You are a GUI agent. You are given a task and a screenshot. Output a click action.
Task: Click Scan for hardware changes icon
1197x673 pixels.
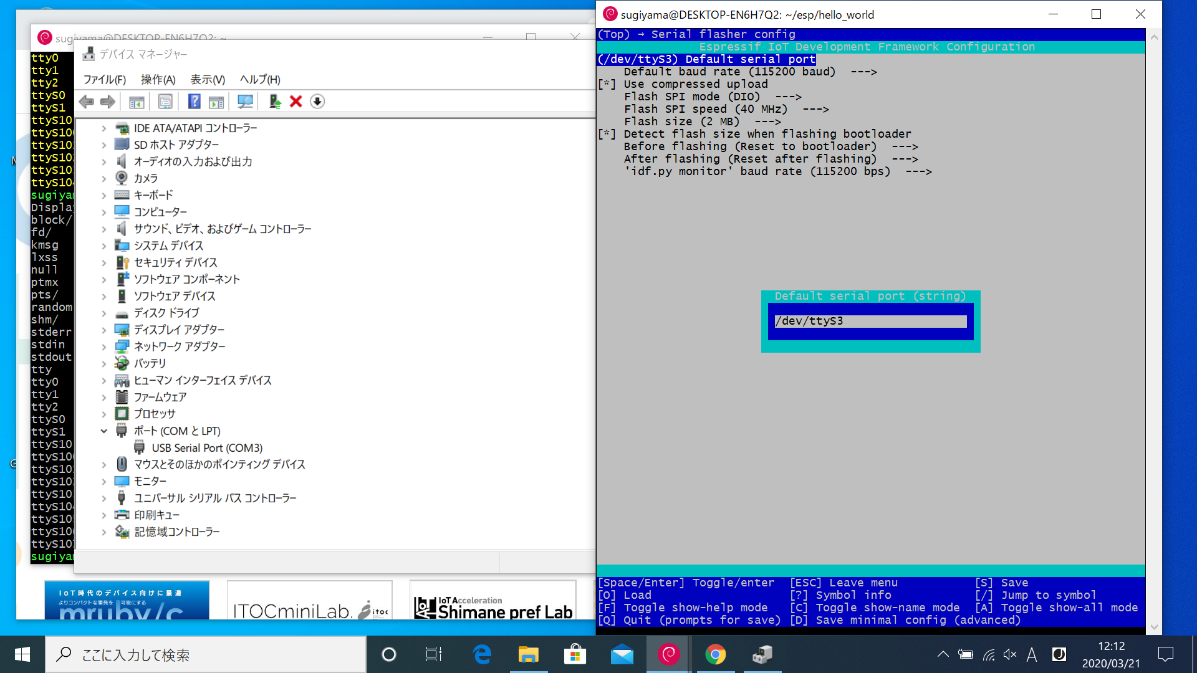tap(245, 102)
